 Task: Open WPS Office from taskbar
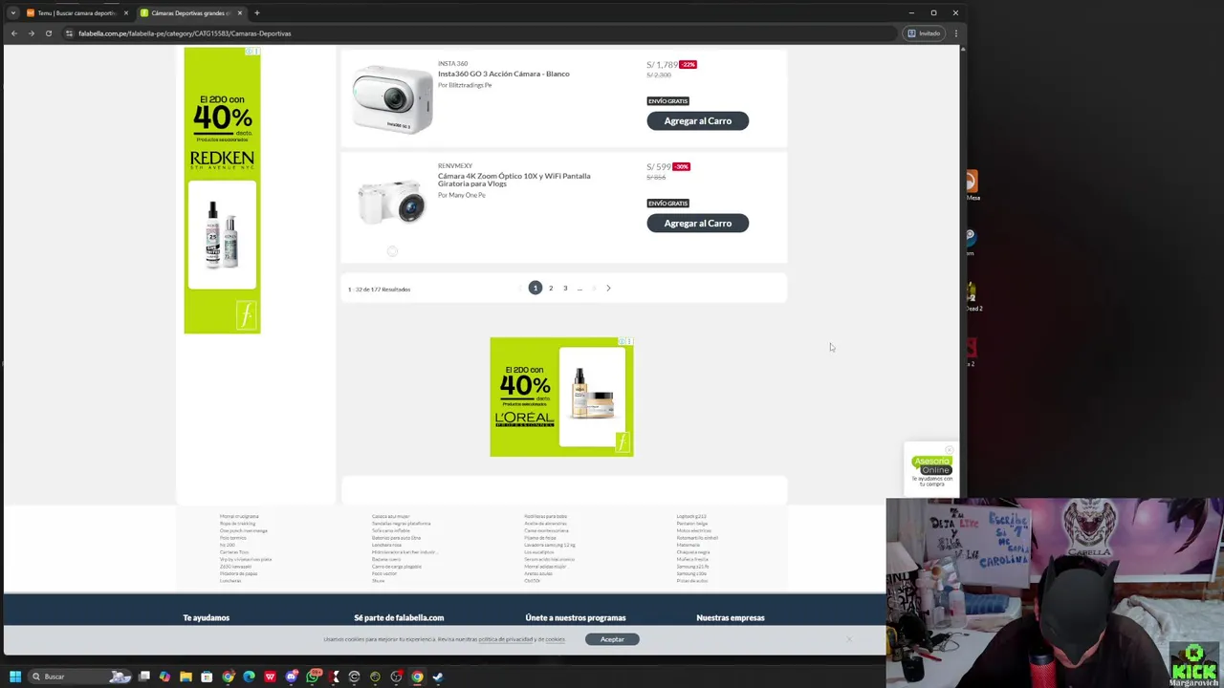click(270, 677)
